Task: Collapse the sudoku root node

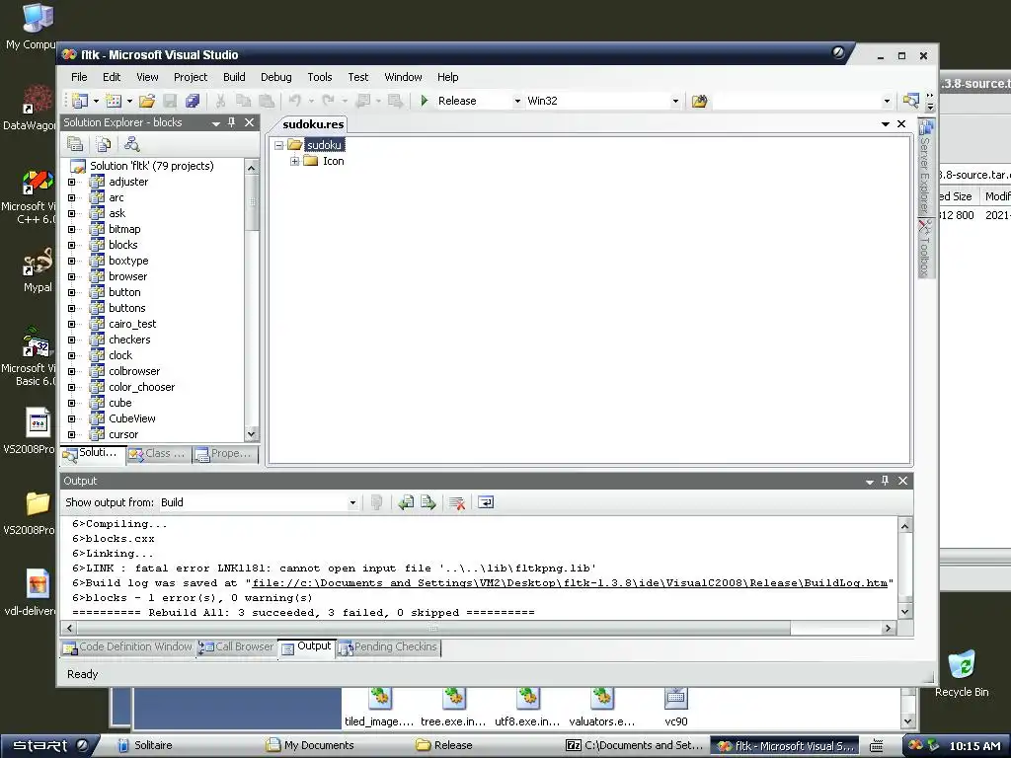Action: pos(278,145)
